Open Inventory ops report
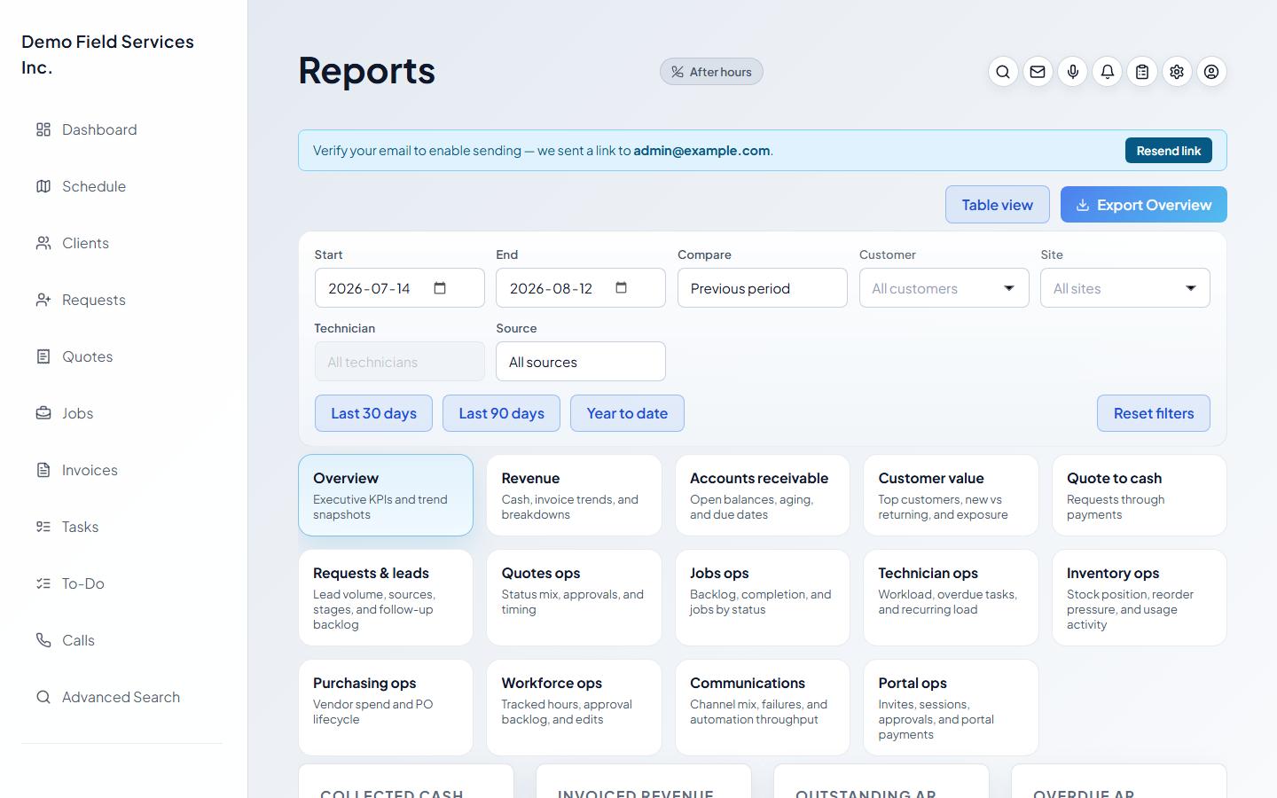1277x798 pixels. (1140, 598)
